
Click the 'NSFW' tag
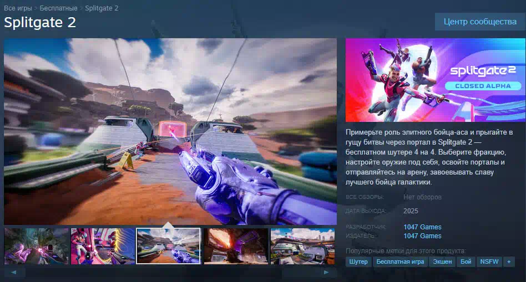(489, 262)
